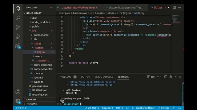
Task: Change the Spaces: 2 indentation setting
Action: click(107, 108)
